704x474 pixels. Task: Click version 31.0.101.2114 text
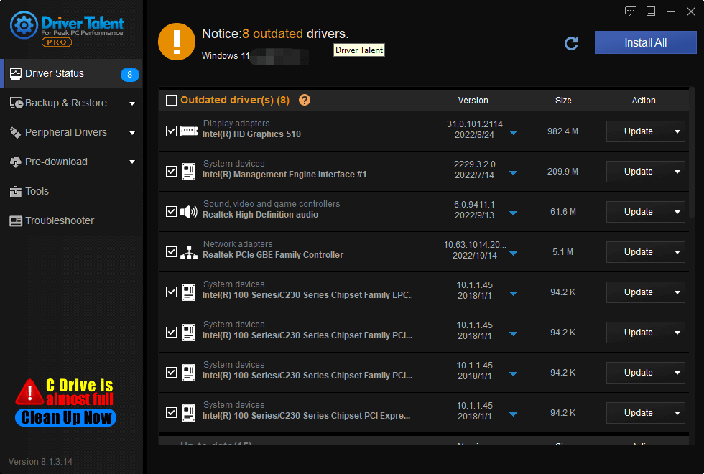pos(475,124)
